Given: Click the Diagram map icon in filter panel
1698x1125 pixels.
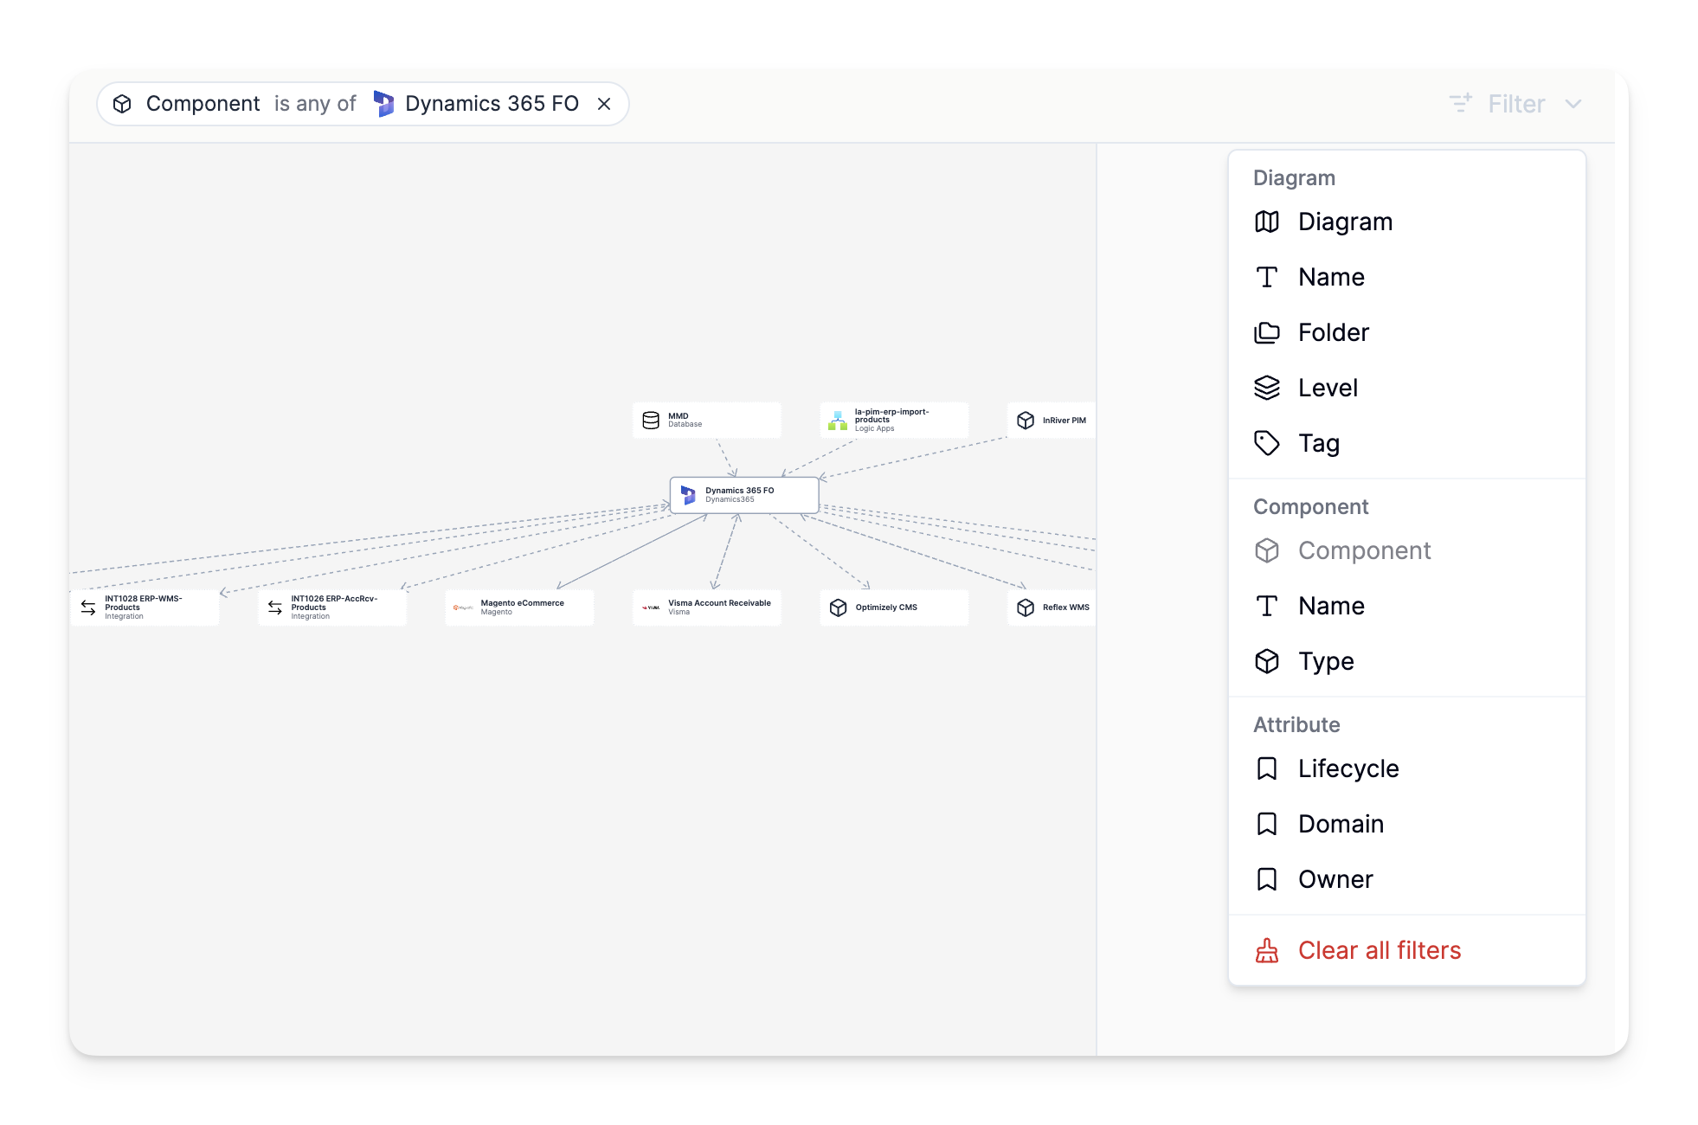Looking at the screenshot, I should [1268, 222].
